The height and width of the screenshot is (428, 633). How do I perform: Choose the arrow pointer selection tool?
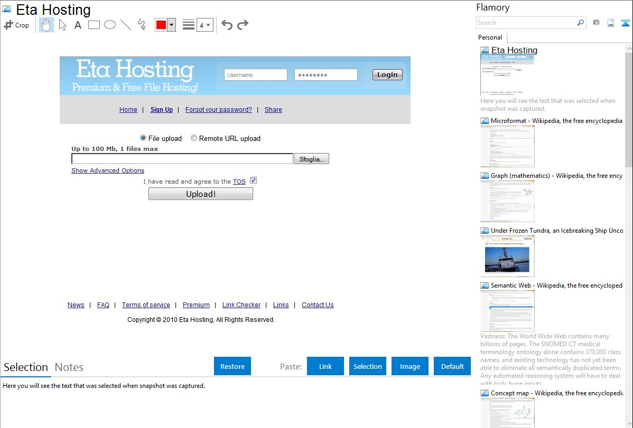click(x=62, y=25)
